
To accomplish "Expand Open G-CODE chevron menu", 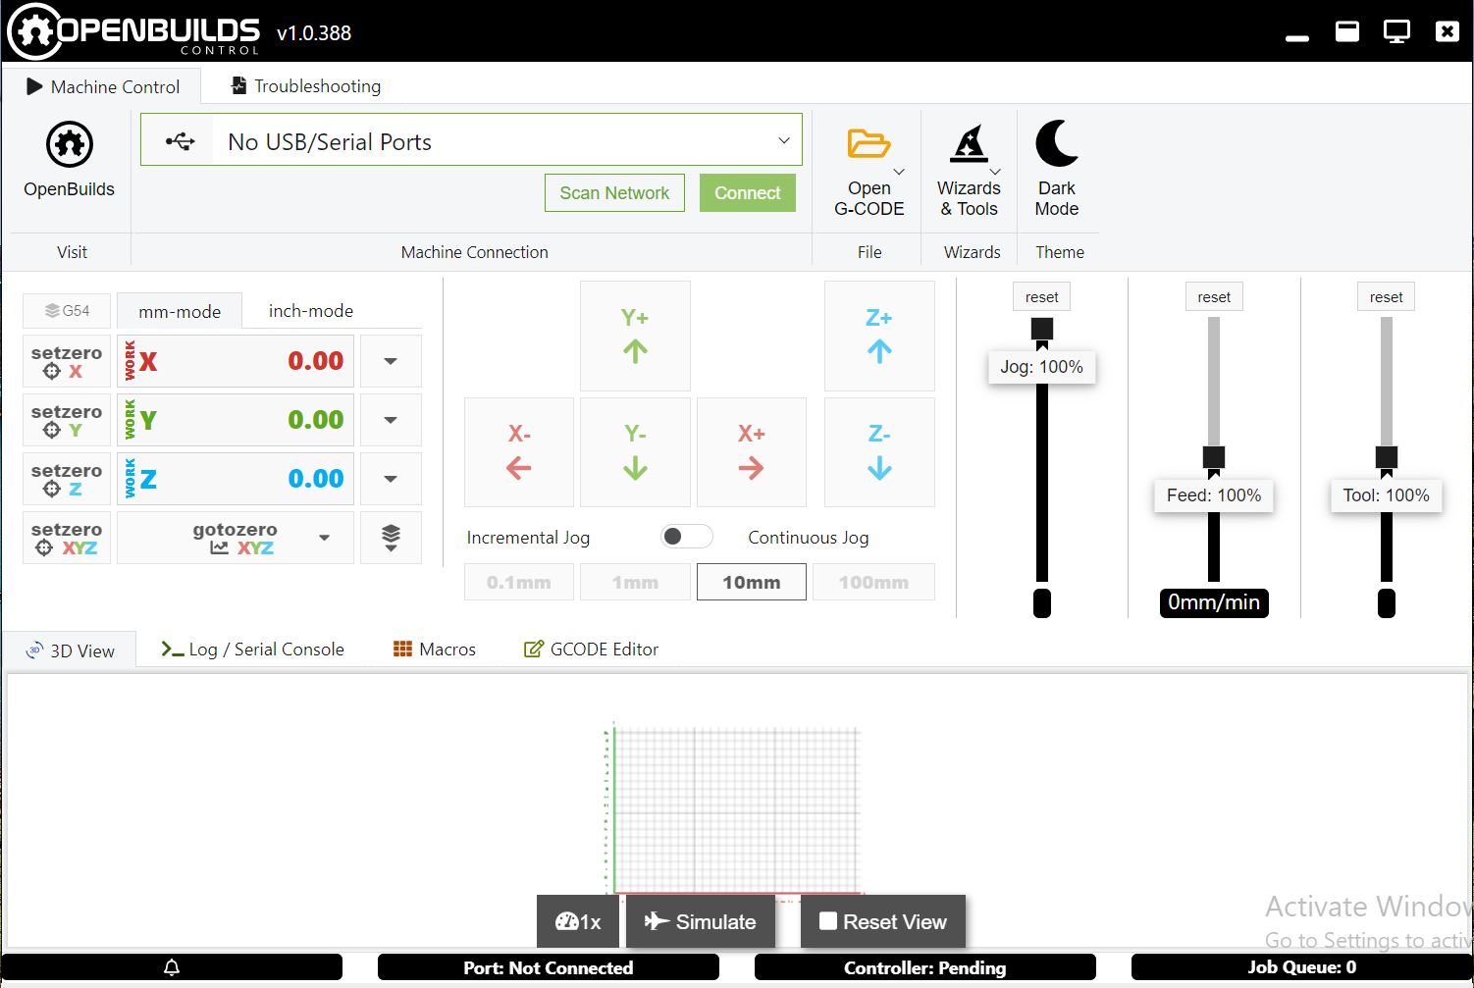I will click(899, 173).
